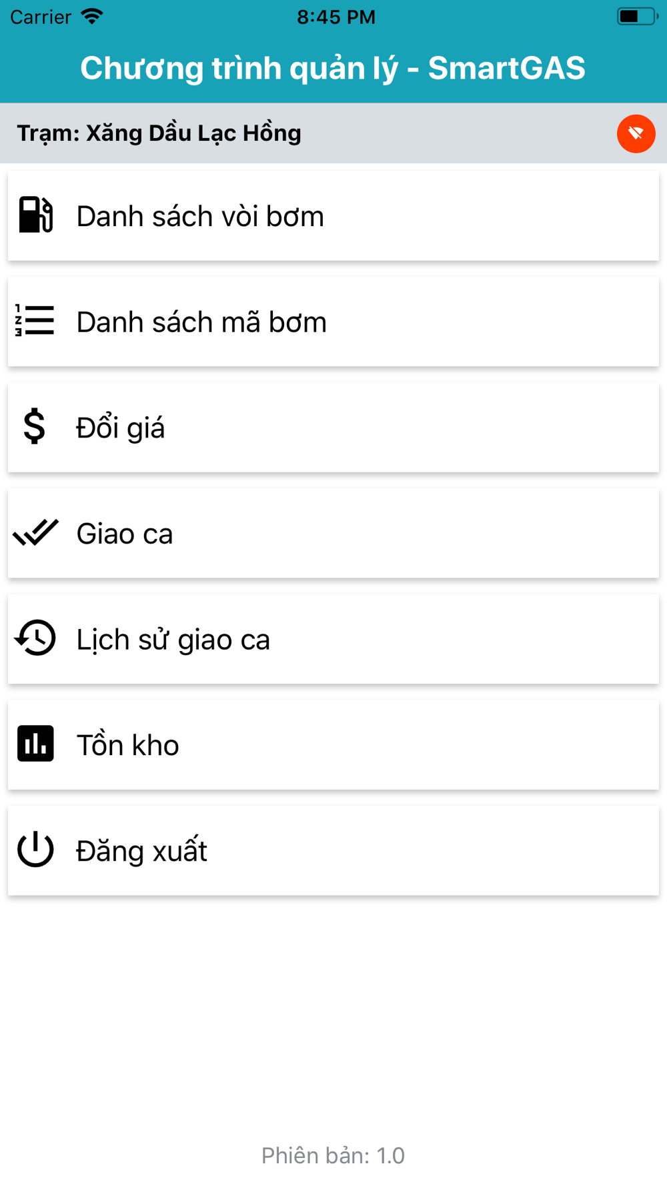Tap the Đăng xuất logout button
The width and height of the screenshot is (667, 1186).
(141, 851)
